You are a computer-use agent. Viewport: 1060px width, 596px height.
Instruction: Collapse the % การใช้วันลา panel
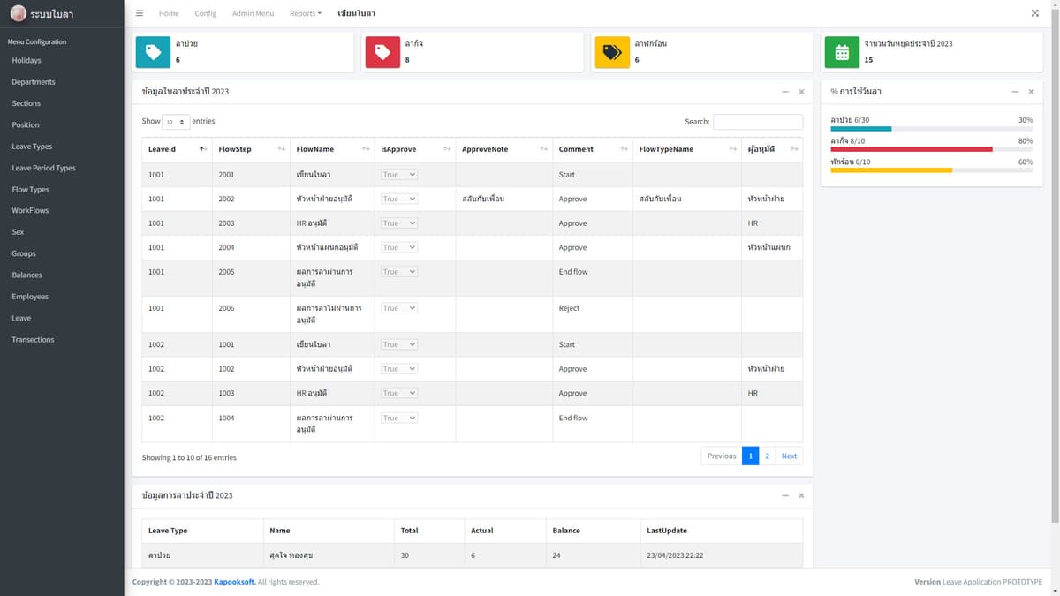coord(1015,92)
